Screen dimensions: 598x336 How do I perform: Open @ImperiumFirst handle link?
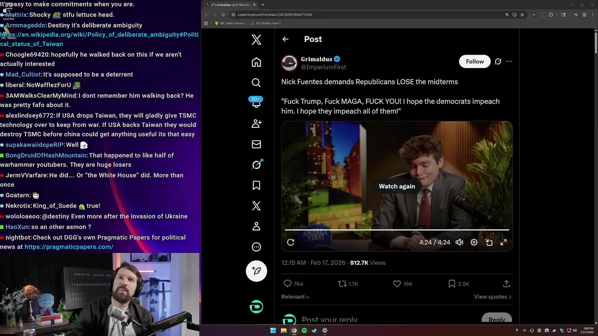pyautogui.click(x=323, y=67)
